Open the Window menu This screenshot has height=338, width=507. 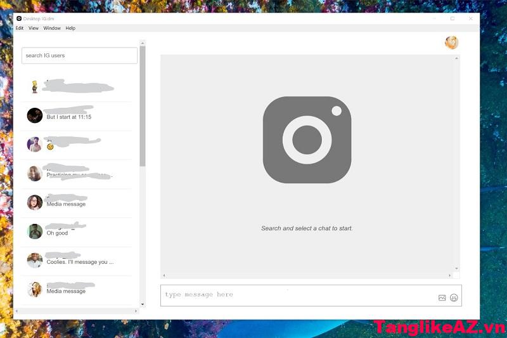(52, 29)
